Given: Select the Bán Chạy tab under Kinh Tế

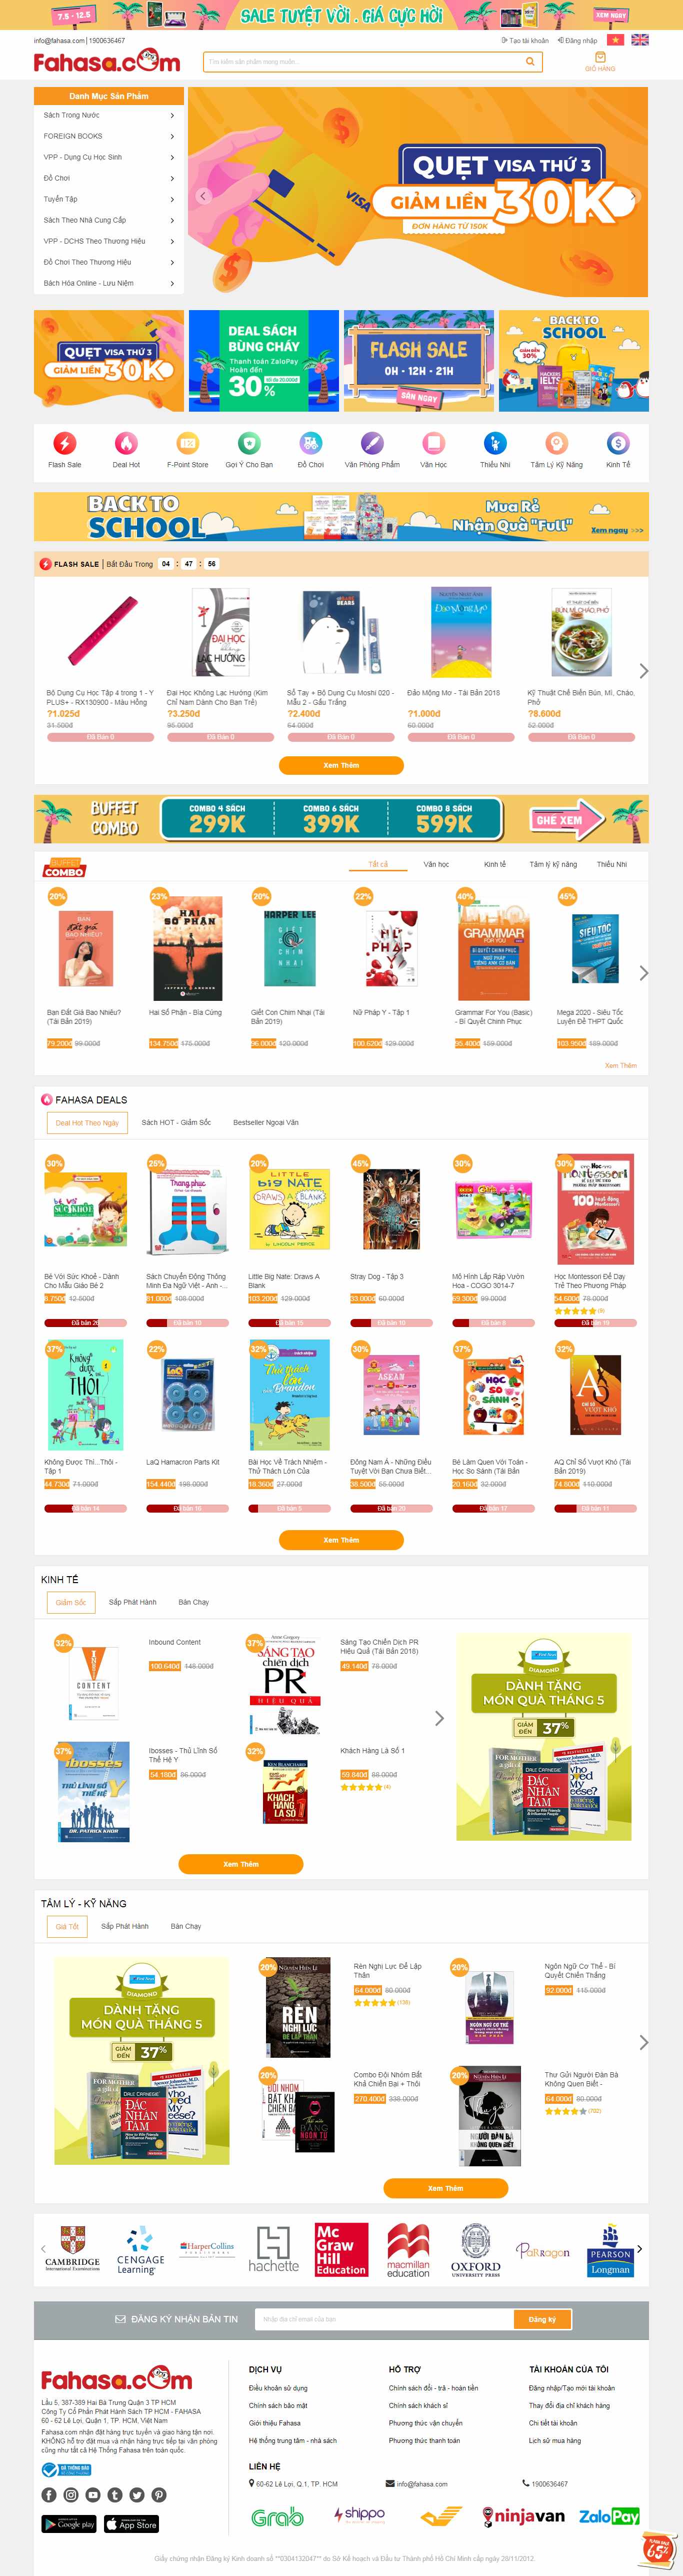Looking at the screenshot, I should coord(194,1602).
